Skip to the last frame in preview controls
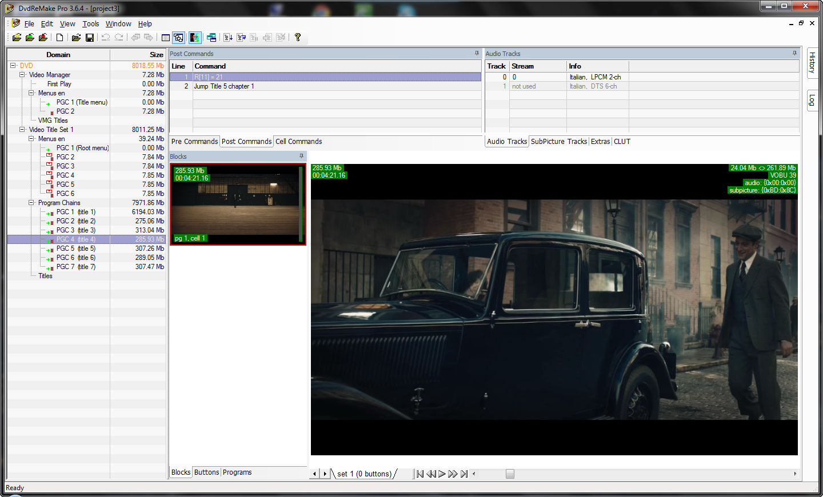 tap(464, 474)
